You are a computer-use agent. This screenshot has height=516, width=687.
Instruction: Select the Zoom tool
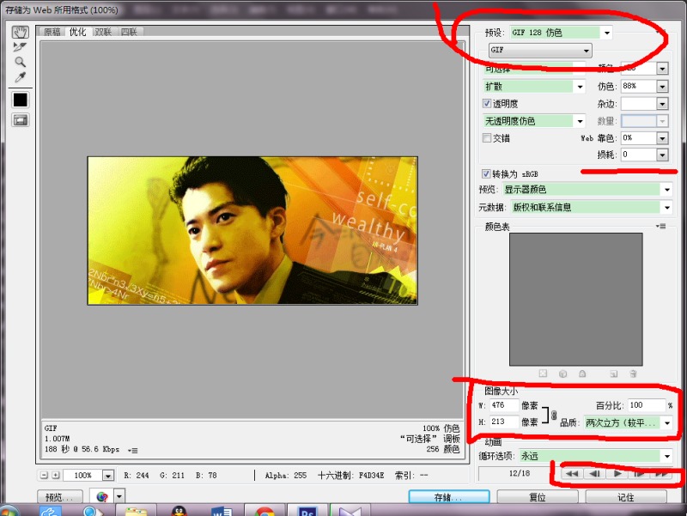(20, 62)
